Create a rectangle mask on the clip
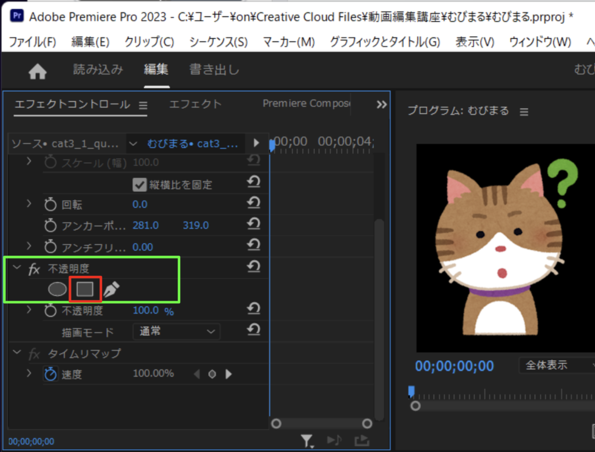The image size is (595, 452). tap(85, 289)
